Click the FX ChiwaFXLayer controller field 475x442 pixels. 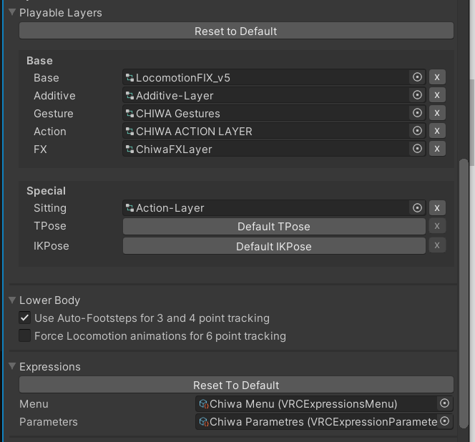point(265,149)
